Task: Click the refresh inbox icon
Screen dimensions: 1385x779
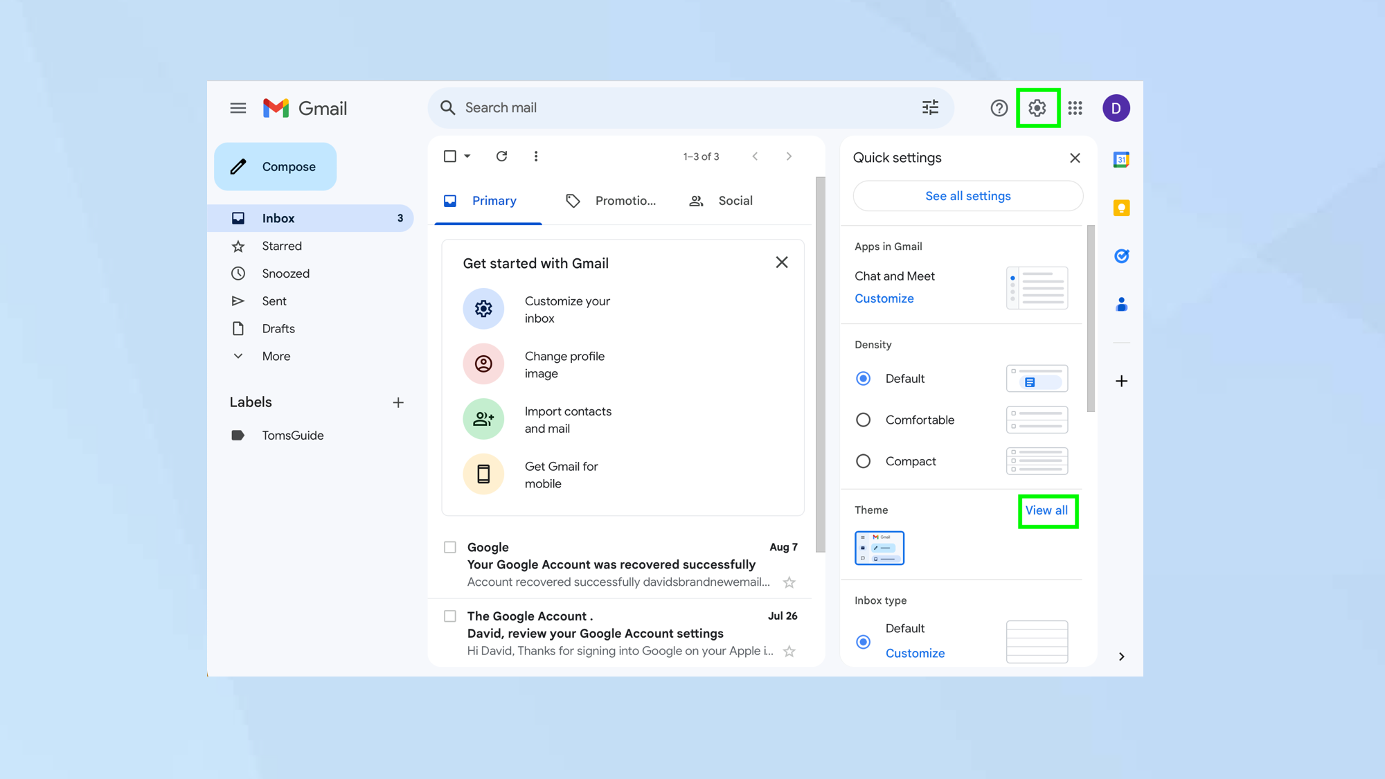Action: click(502, 155)
